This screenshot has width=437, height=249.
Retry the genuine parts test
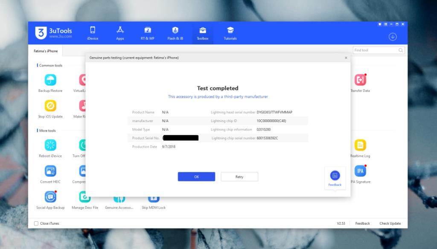tap(239, 177)
